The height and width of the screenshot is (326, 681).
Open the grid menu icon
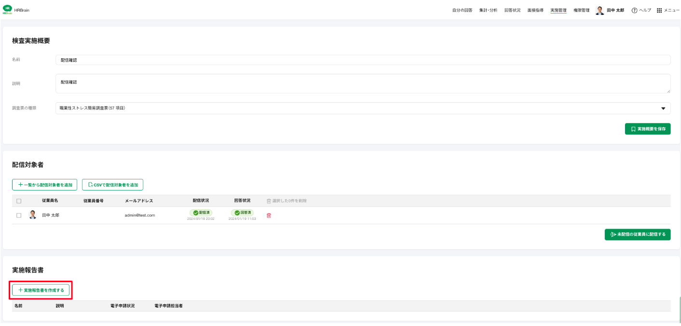659,10
